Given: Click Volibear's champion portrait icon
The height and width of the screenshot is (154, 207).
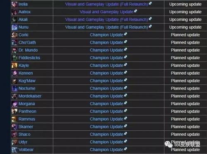Looking at the screenshot, I should (14, 150).
